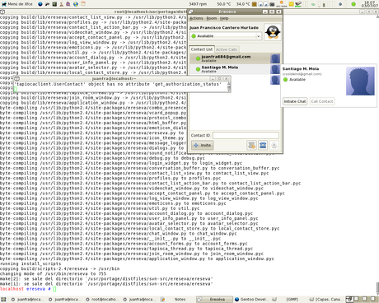Click the Ereseva window menu icon in the title bar
The image size is (379, 303).
(191, 12)
